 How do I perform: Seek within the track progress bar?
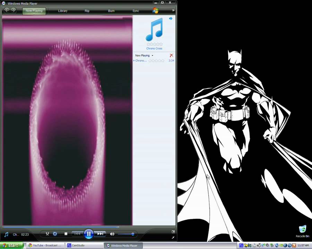(89, 227)
